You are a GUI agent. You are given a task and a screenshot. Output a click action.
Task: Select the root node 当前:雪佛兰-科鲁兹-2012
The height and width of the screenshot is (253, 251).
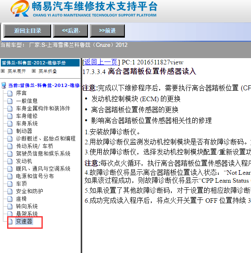[44, 85]
